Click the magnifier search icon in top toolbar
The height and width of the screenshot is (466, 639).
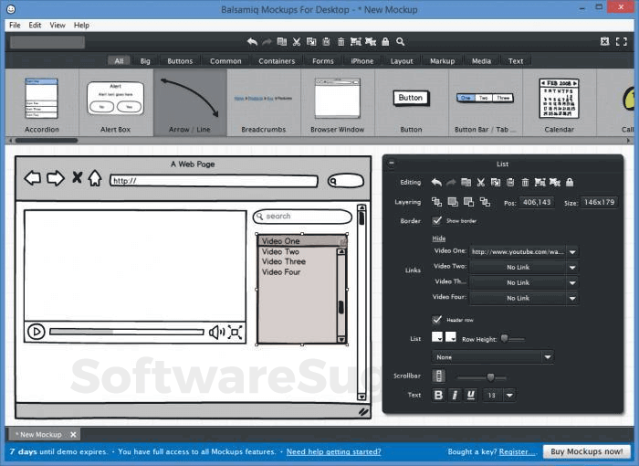point(400,42)
